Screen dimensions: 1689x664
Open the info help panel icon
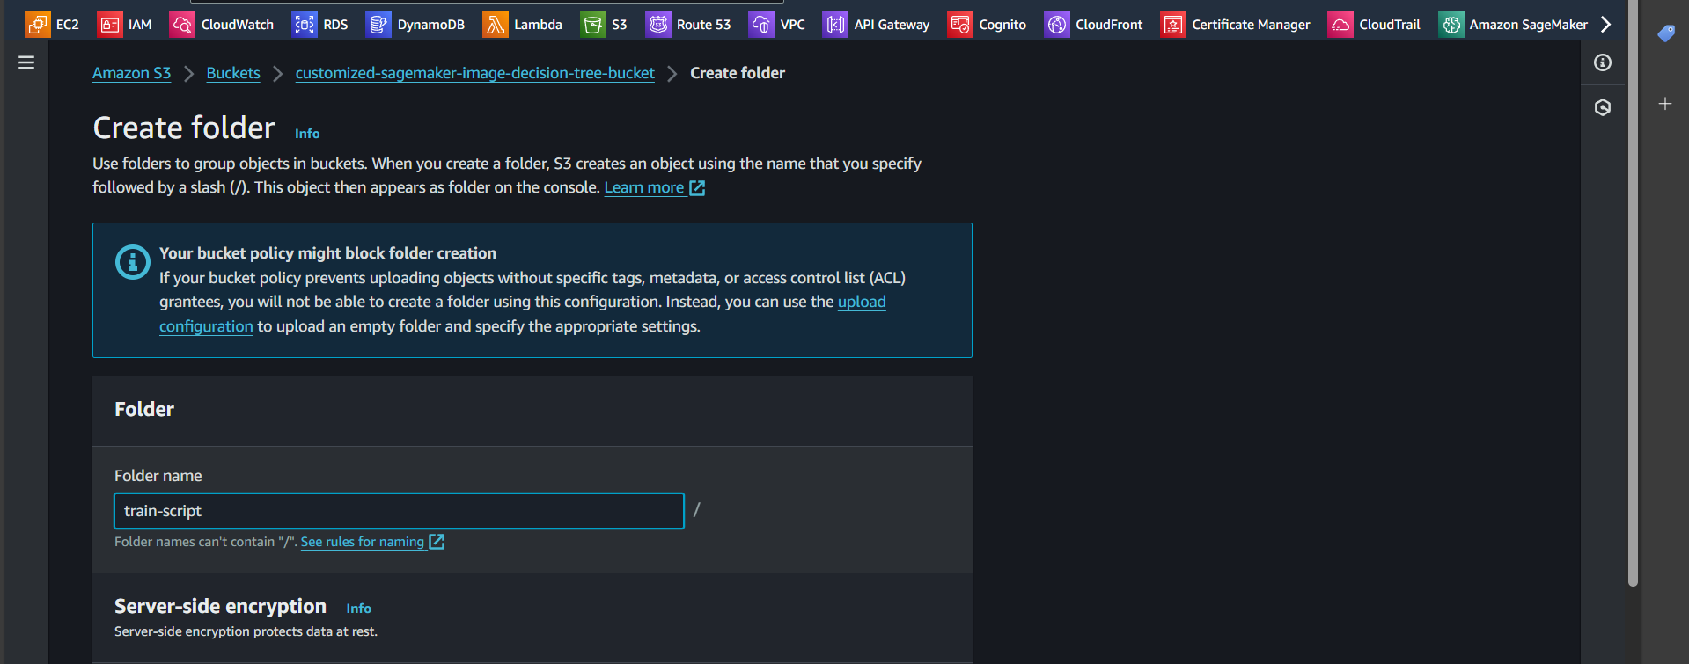tap(1603, 62)
